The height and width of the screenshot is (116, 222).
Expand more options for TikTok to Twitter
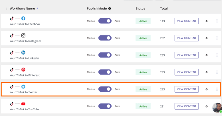coord(217,89)
